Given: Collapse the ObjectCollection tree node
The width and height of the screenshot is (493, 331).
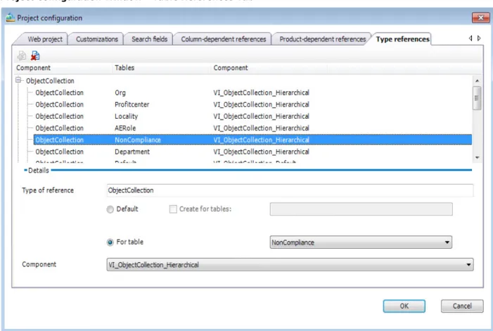Looking at the screenshot, I should (18, 80).
